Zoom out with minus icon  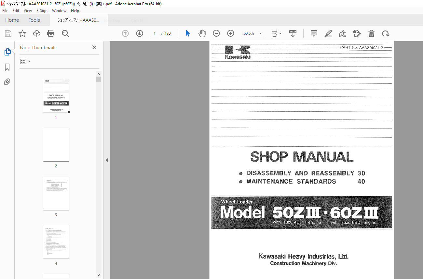click(x=216, y=33)
